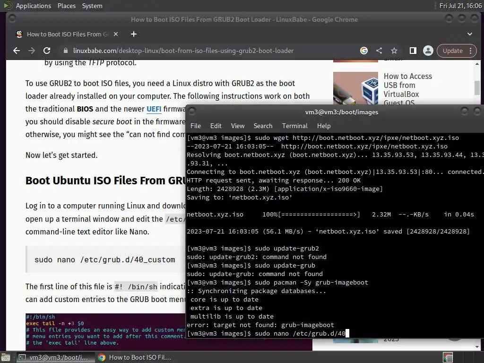The width and height of the screenshot is (484, 363).
Task: Switch to Chrome taskbar window button
Action: click(135, 357)
